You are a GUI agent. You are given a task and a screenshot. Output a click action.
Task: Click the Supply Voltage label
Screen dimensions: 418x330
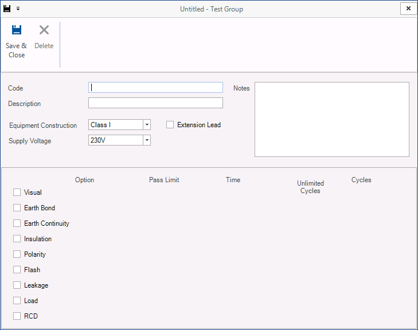(30, 140)
